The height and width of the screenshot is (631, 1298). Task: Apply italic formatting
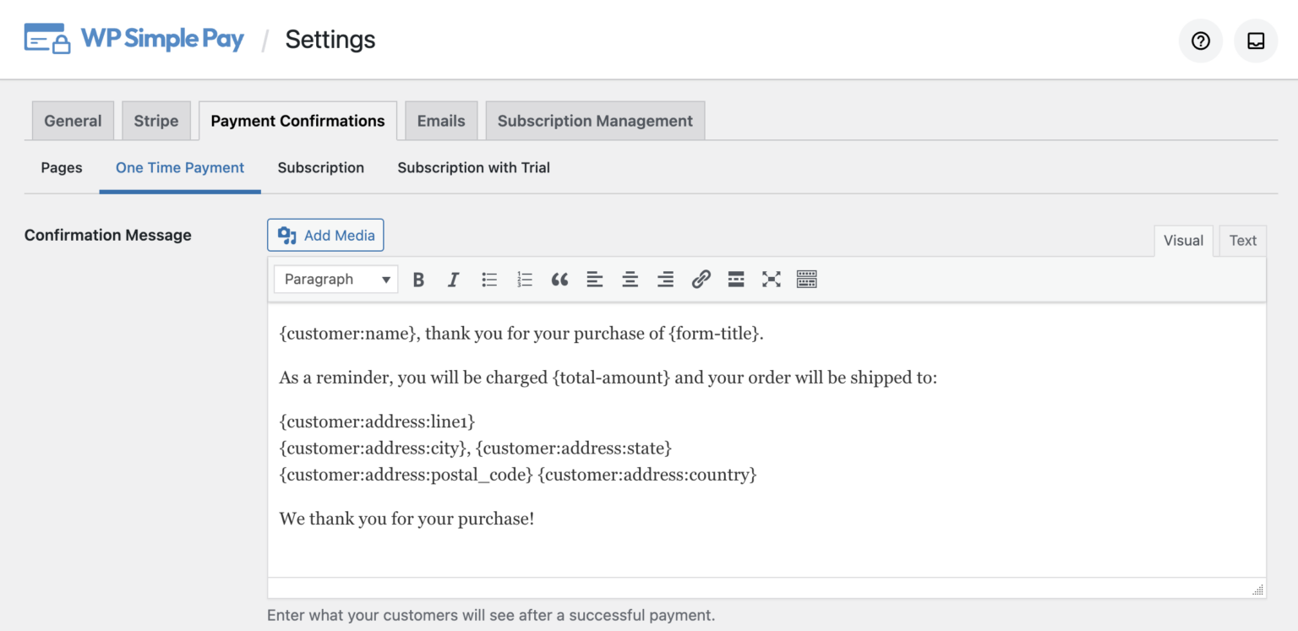(454, 279)
